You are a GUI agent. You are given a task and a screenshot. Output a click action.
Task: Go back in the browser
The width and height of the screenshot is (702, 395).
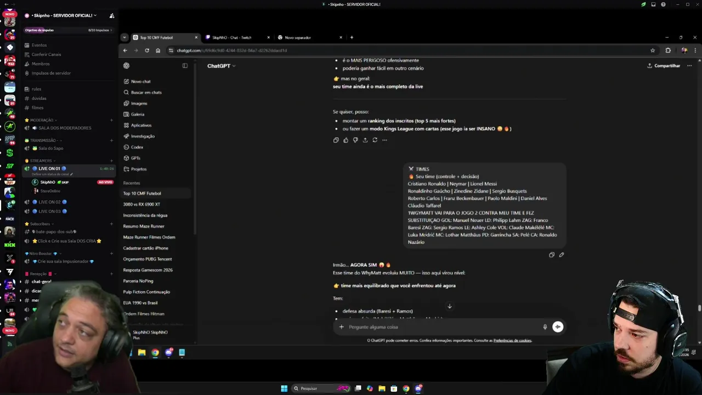point(125,50)
